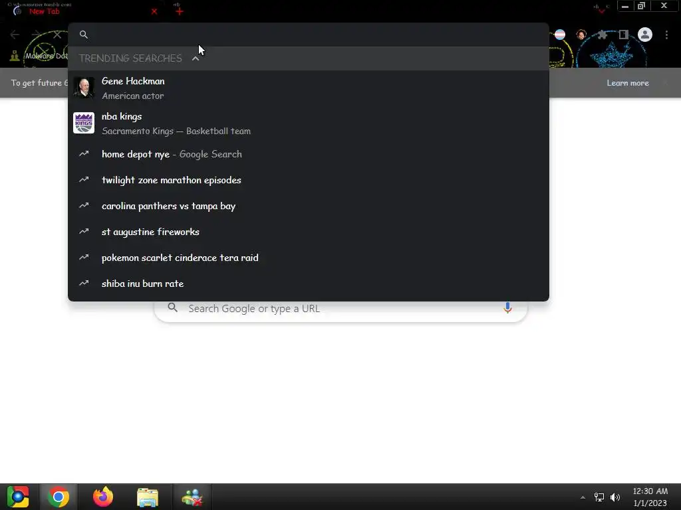Viewport: 681px width, 510px height.
Task: Open the three-dot Chrome menu
Action: click(666, 35)
